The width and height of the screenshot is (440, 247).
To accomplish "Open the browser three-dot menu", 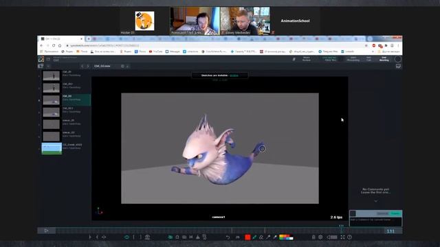I will click(398, 45).
